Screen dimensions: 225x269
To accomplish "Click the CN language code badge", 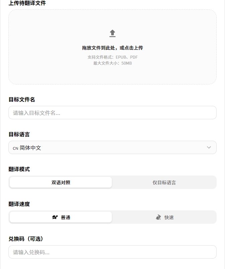I will coord(15,148).
